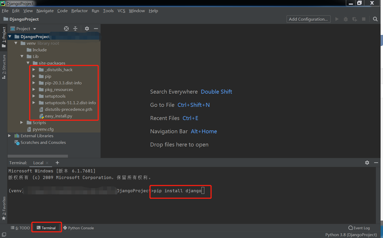The image size is (383, 238).
Task: Click Python 3.8 interpreter in status bar
Action: [351, 235]
